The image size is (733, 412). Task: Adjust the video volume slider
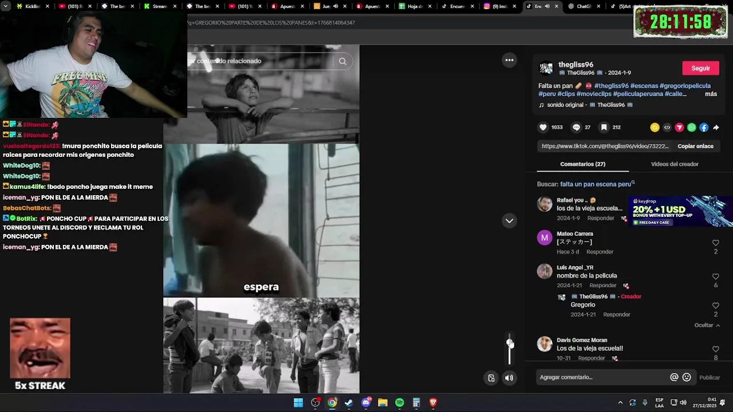(510, 348)
